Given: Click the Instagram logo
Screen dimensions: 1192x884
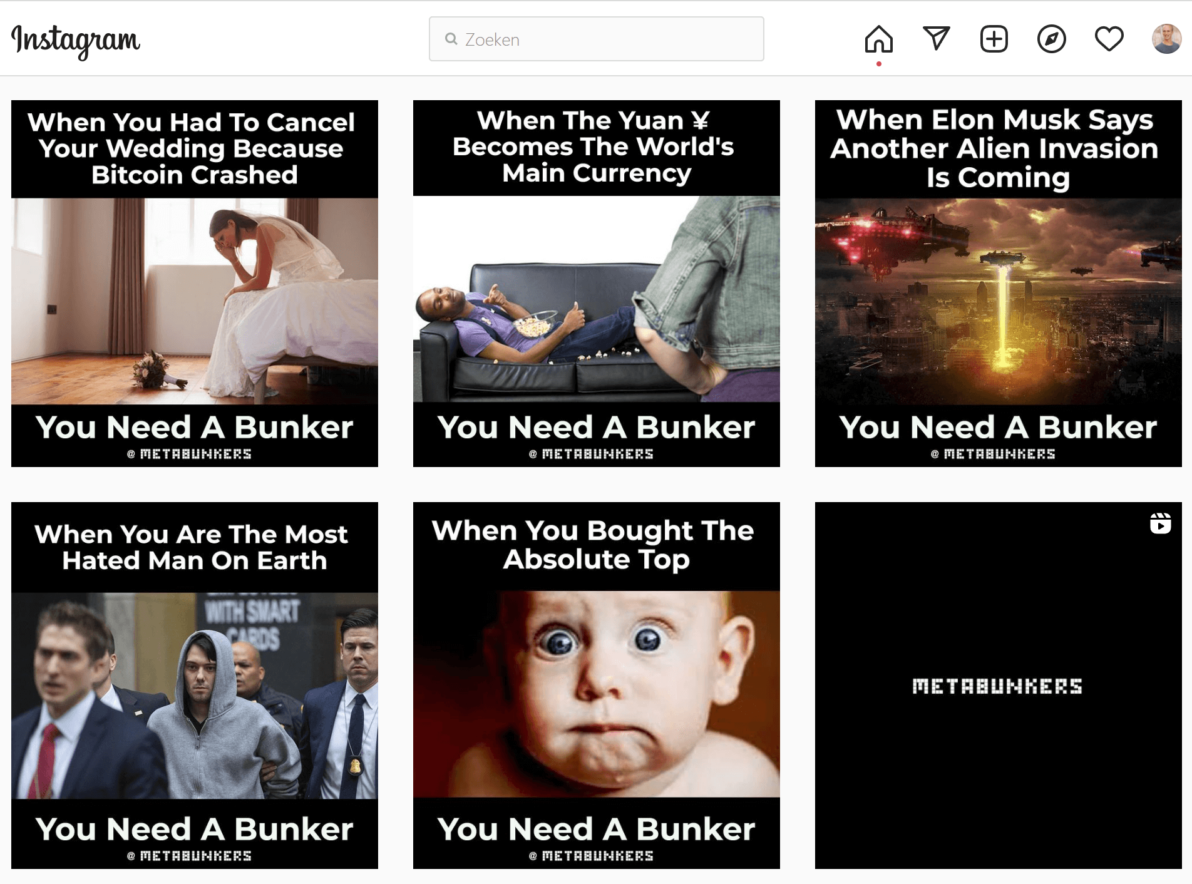Looking at the screenshot, I should coord(76,41).
